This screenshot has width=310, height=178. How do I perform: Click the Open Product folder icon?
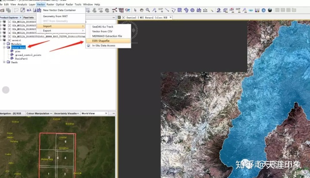(2, 10)
